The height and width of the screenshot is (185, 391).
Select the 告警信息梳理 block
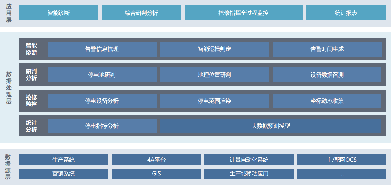[102, 49]
